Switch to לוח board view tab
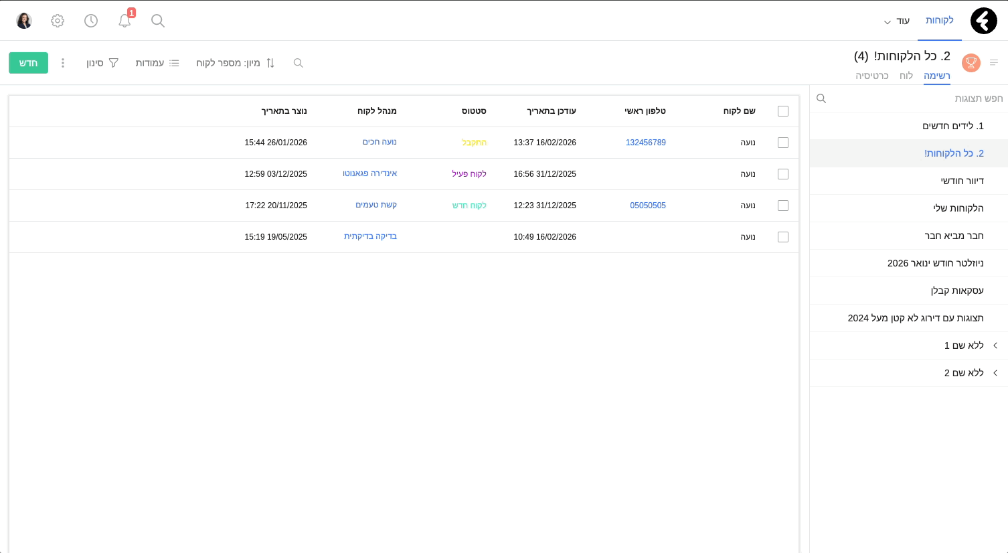 (906, 76)
